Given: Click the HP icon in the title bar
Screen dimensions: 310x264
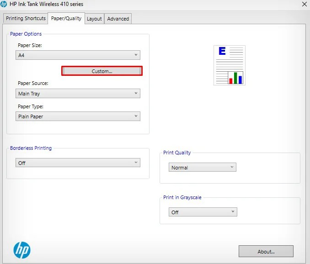Looking at the screenshot, I should coord(4,4).
